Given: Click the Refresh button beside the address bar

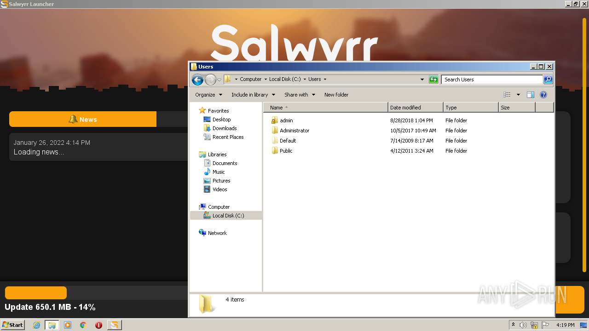Looking at the screenshot, I should click(x=433, y=80).
